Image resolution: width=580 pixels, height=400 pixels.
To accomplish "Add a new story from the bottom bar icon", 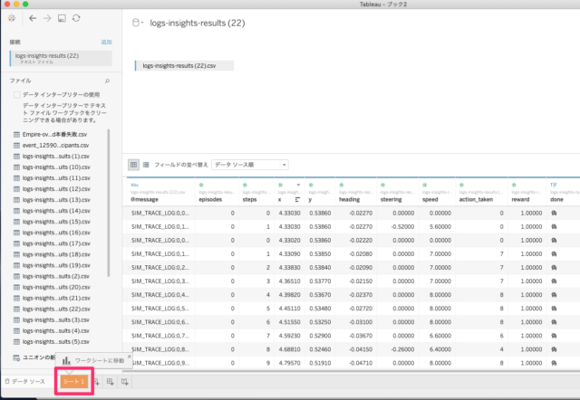I will click(x=125, y=382).
